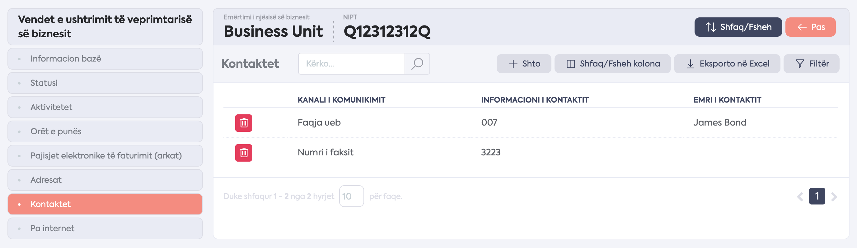857x248 pixels.
Task: Sort by Kanali i komunikimit column
Action: point(341,100)
